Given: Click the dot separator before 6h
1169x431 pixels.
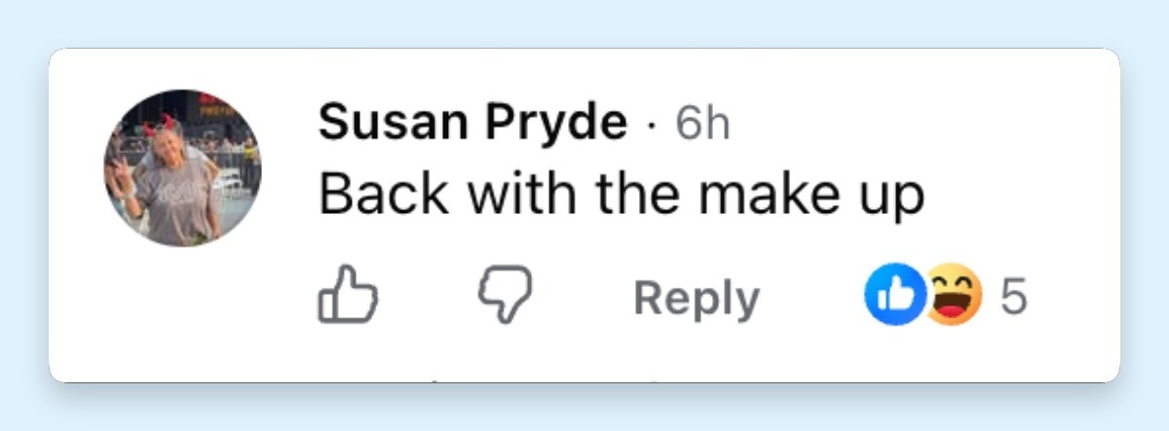Looking at the screenshot, I should [652, 126].
